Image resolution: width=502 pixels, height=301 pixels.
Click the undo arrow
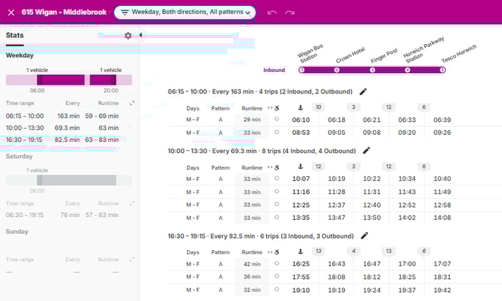tap(272, 12)
